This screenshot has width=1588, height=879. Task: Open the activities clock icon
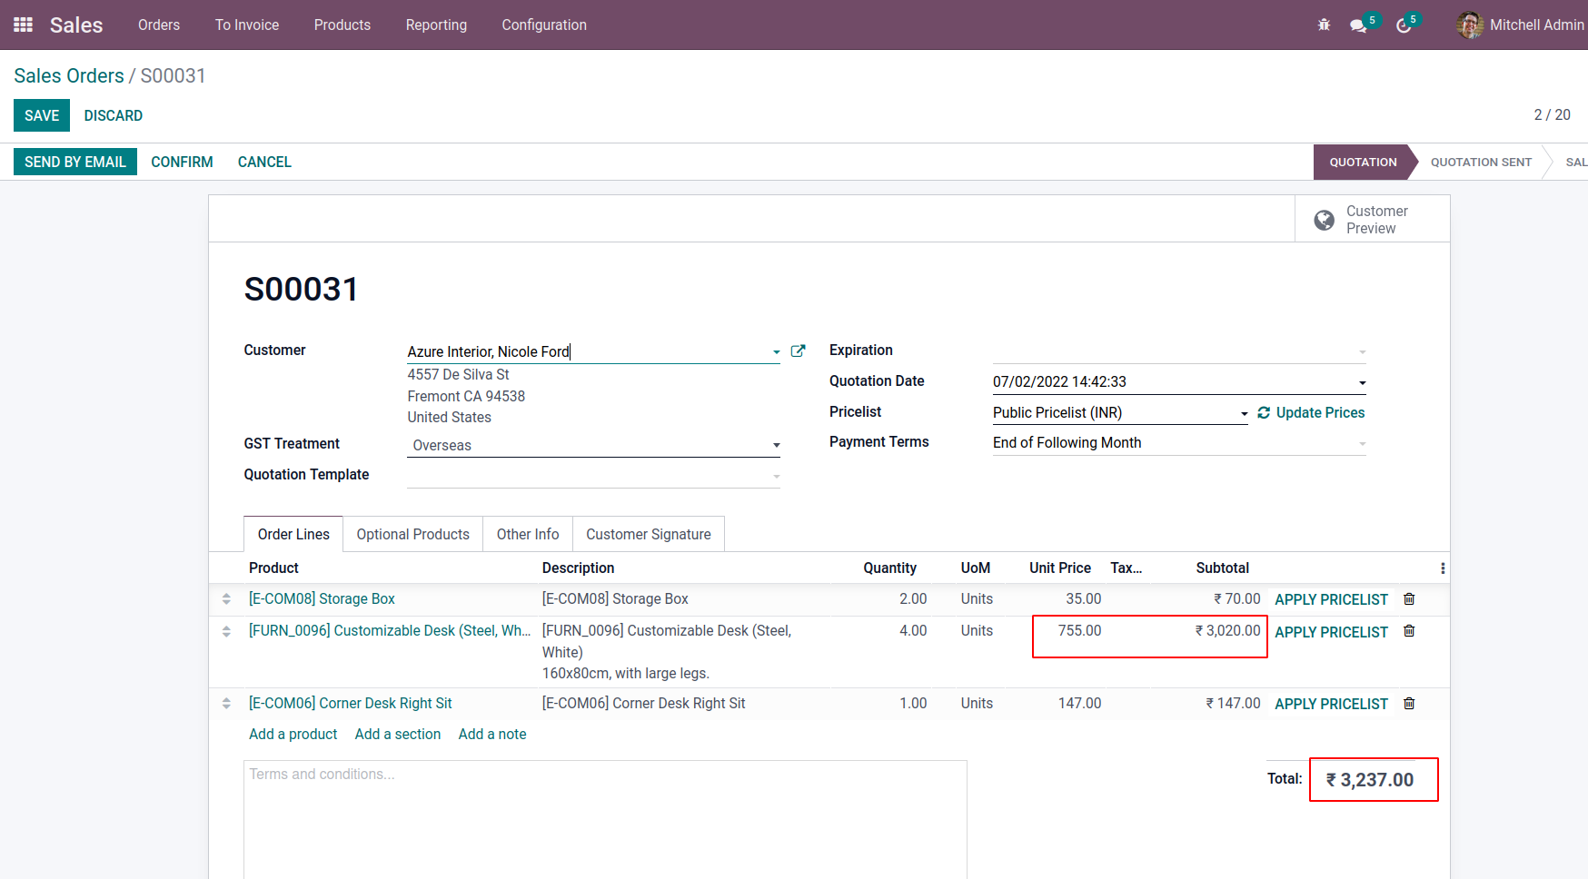click(1404, 25)
